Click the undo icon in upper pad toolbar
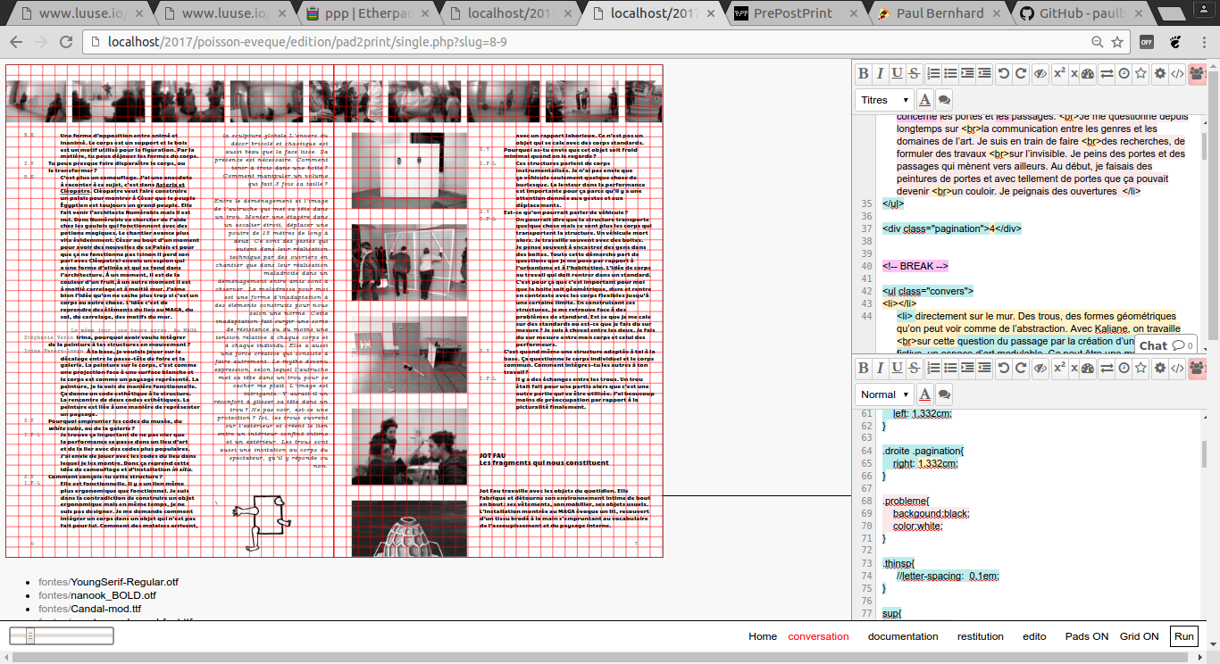The image size is (1220, 664). tap(1003, 73)
